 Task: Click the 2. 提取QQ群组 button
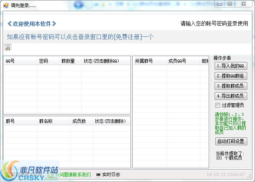[x=231, y=76]
